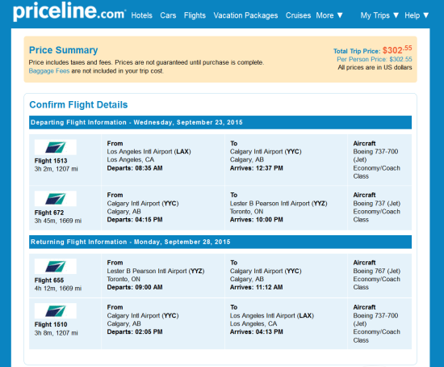444x367 pixels.
Task: Click the Confirm Flight Details heading
Action: click(78, 104)
